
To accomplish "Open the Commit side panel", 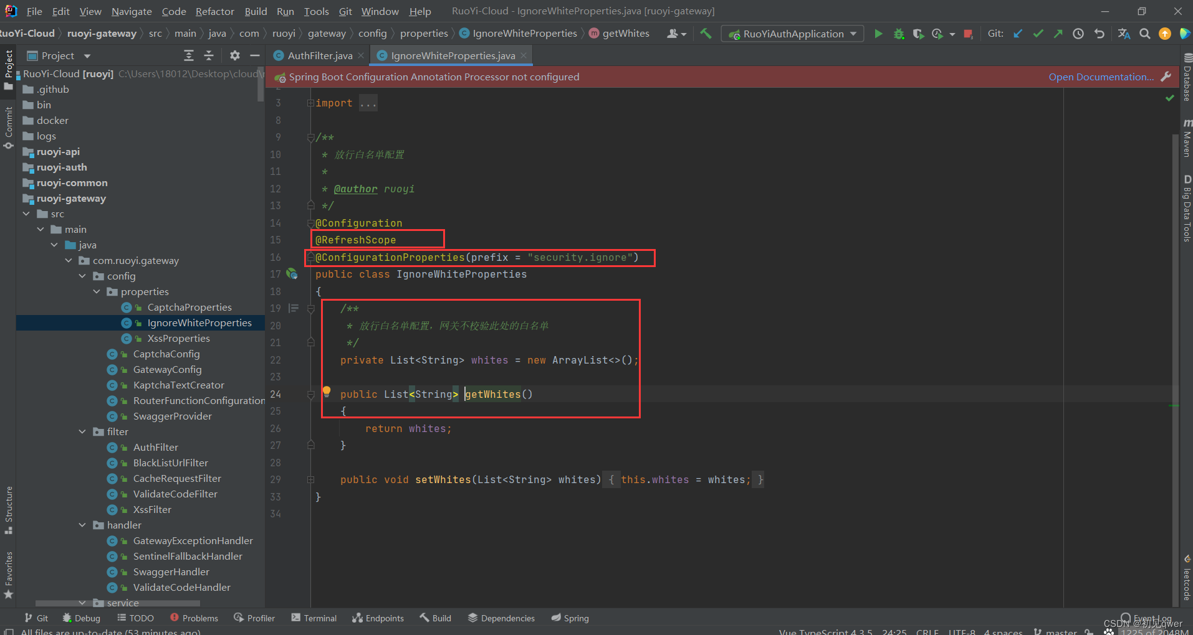I will [x=9, y=128].
